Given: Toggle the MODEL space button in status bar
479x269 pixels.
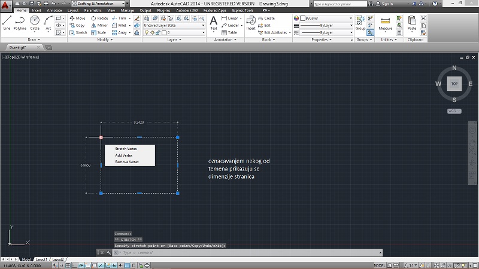Looking at the screenshot, I should click(380, 265).
